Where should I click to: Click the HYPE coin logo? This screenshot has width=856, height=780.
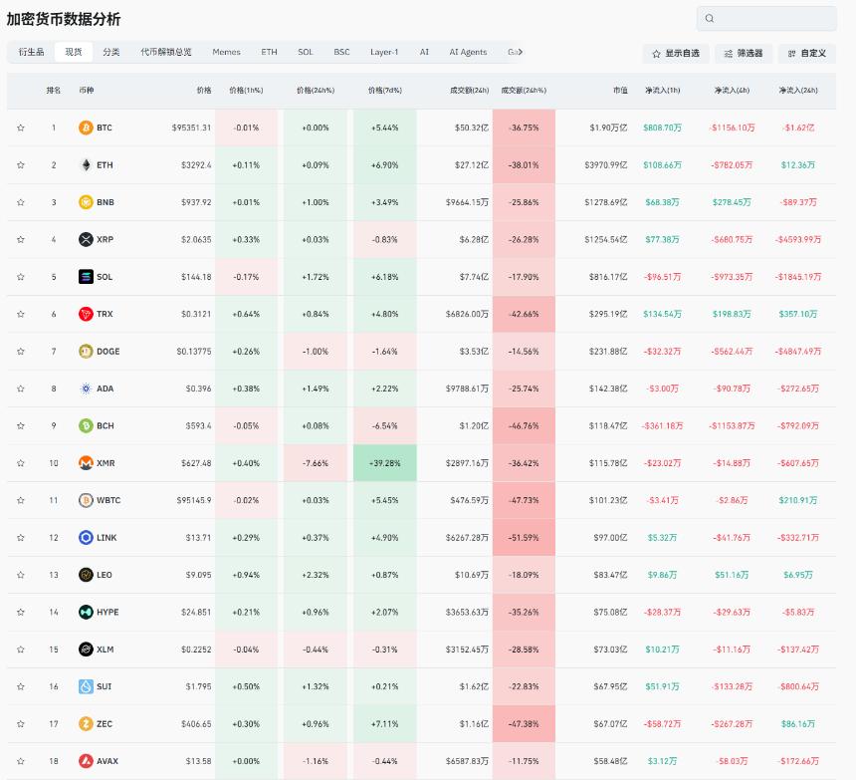click(86, 613)
